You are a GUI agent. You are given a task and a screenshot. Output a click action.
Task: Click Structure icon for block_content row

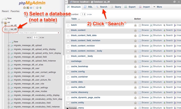(x=151, y=30)
